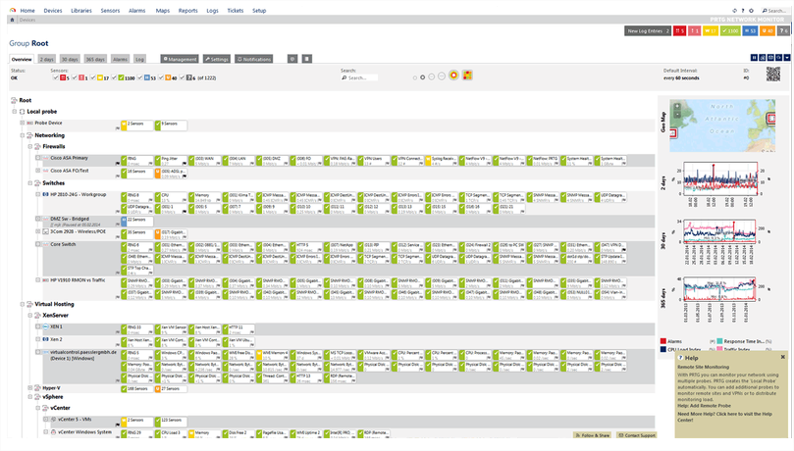Click the circular icon button after Notifications
The image size is (794, 451).
tap(292, 59)
